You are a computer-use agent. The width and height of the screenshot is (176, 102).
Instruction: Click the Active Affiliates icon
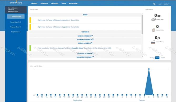coord(153,42)
